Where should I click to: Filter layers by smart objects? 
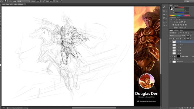189,33
